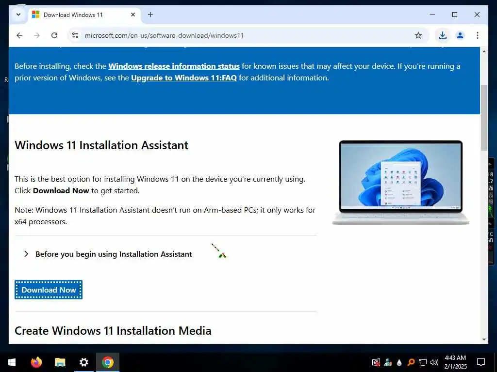Open the Windows Start menu
Screen dimensions: 497x372
coord(12,362)
